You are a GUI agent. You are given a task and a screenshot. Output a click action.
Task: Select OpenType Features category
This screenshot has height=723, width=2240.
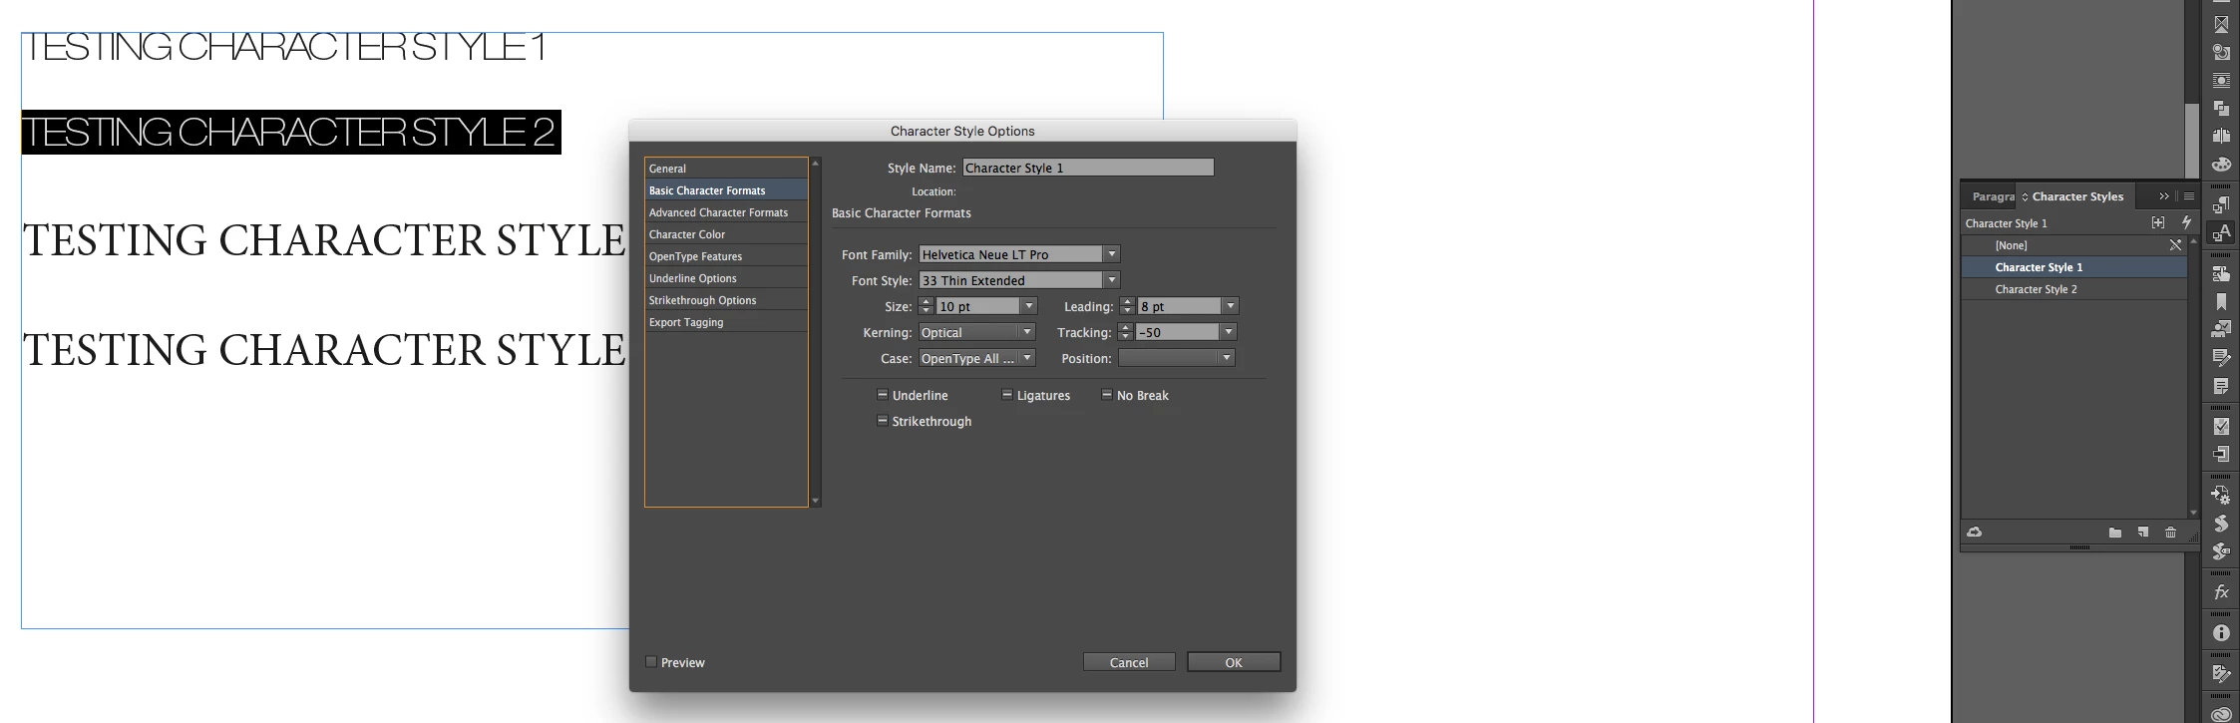726,256
